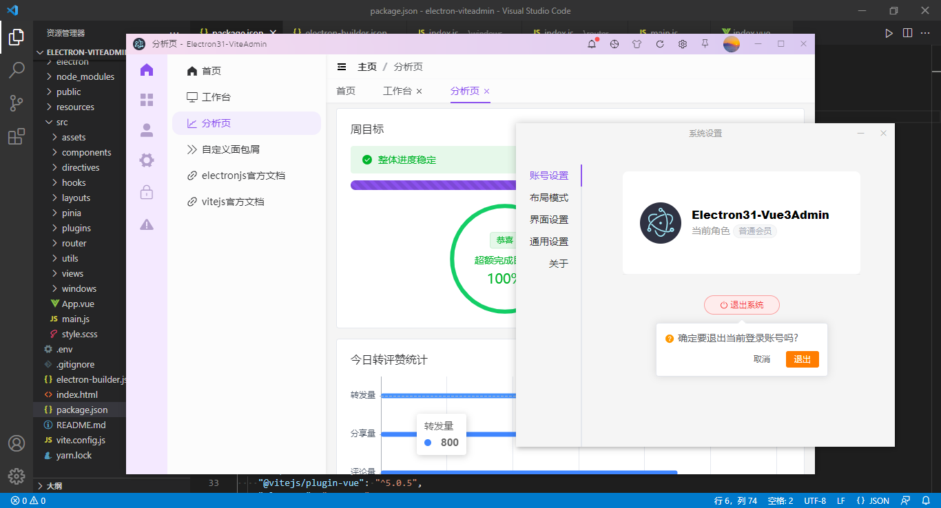Open titlebar settings gear icon
The image size is (941, 508).
pos(683,43)
